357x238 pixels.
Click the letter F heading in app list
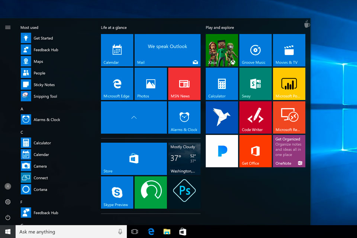[22, 202]
